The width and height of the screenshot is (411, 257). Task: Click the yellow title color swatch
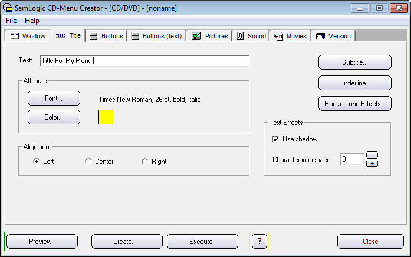[x=106, y=117]
